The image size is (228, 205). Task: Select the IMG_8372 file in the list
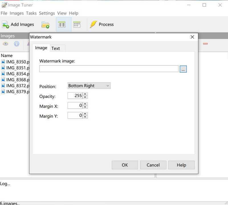pos(15,86)
